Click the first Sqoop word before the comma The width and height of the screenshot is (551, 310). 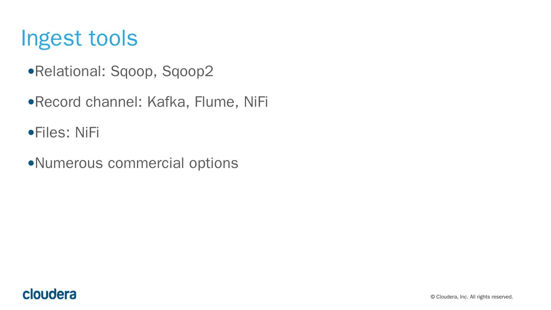[x=131, y=72]
